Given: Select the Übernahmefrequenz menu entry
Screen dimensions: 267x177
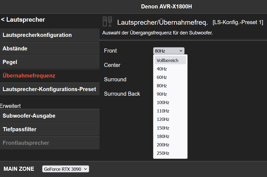Looking at the screenshot, I should [50, 76].
